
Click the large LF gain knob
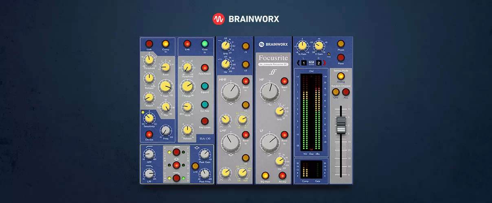[269, 143]
